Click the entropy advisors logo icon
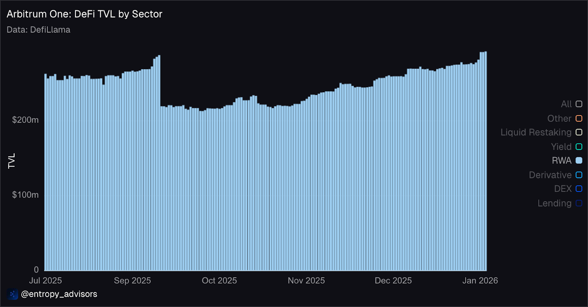Image resolution: width=588 pixels, height=307 pixels. [x=12, y=294]
